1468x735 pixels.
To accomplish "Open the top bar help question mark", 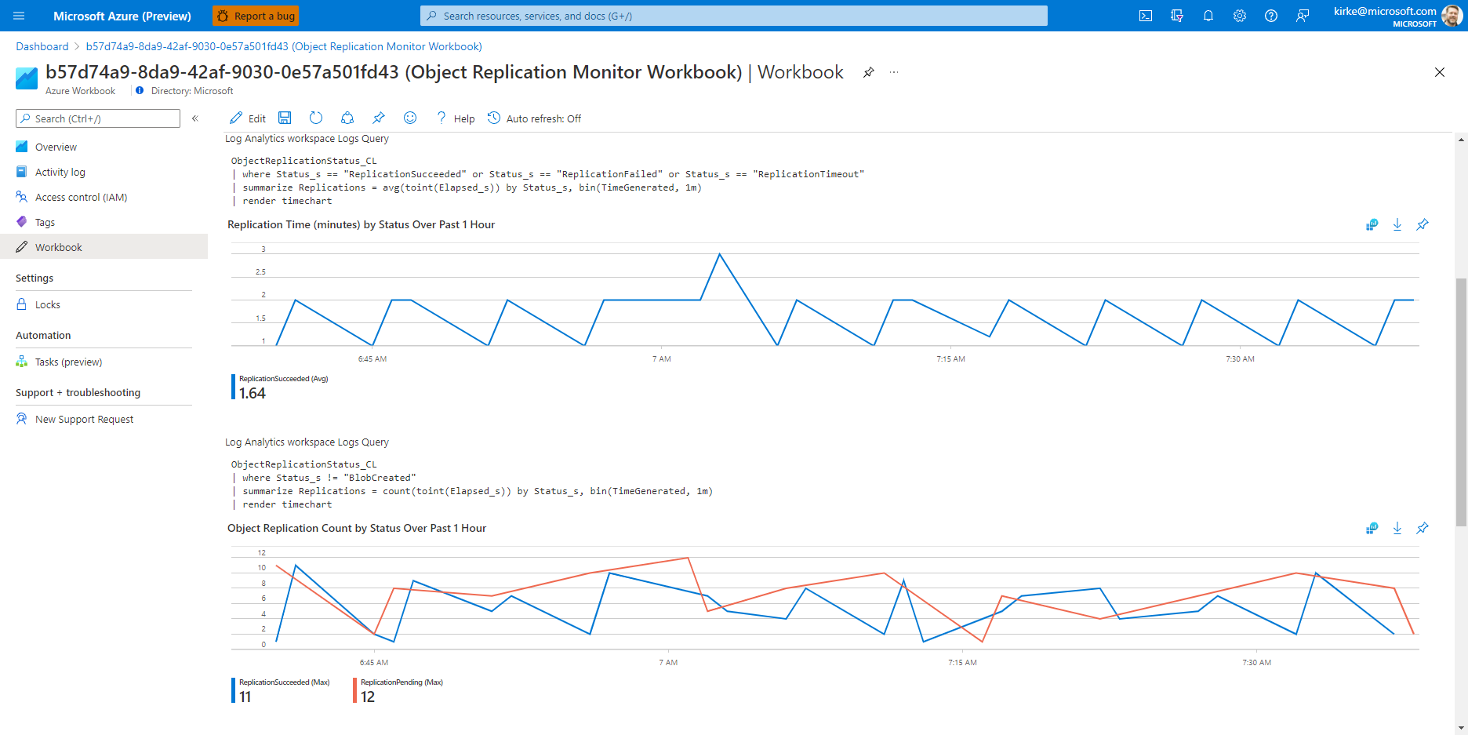I will pyautogui.click(x=1271, y=16).
